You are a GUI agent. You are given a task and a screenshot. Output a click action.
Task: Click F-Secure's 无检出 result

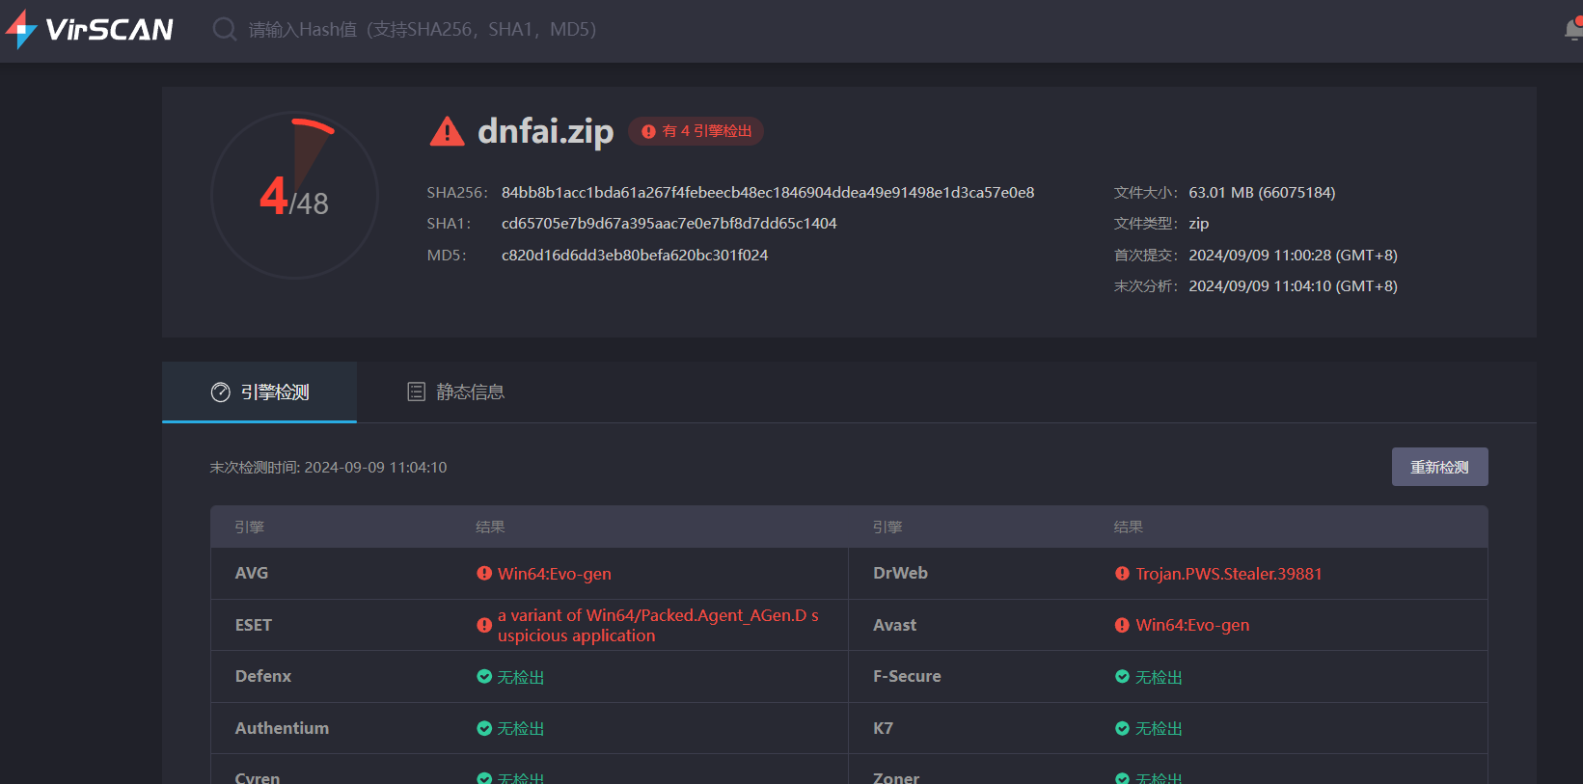pos(1159,677)
